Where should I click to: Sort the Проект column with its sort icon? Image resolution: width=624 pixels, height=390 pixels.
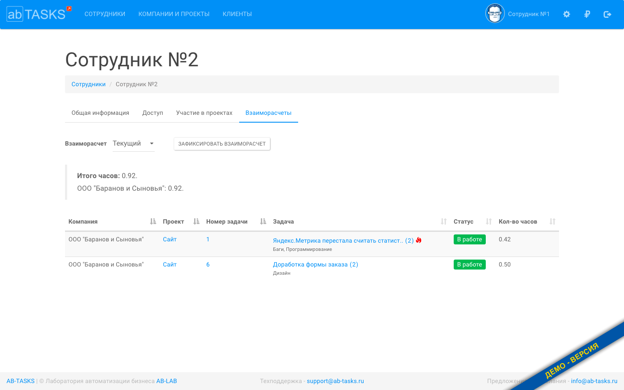(196, 221)
